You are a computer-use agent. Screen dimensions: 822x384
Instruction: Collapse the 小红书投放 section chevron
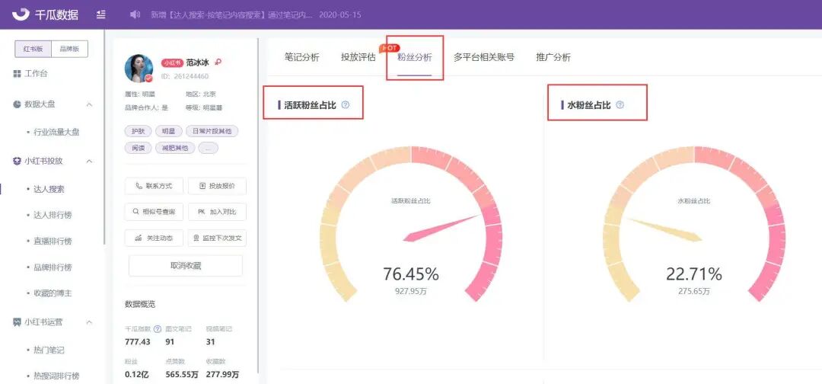click(x=89, y=161)
